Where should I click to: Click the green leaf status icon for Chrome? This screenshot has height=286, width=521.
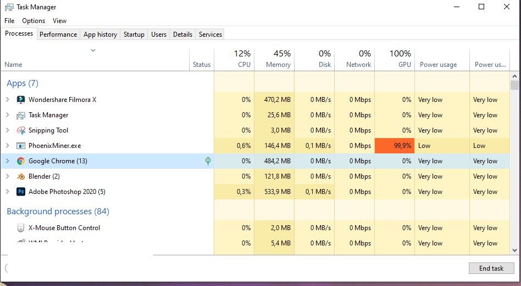[208, 161]
